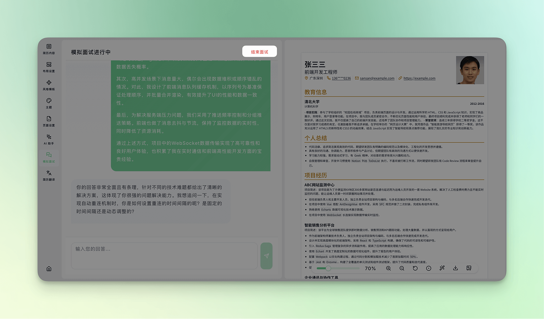Select 风格模板 style templates
Viewport: 544px width, 319px height.
tap(49, 85)
